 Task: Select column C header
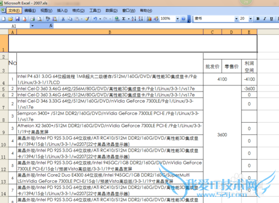point(213,32)
